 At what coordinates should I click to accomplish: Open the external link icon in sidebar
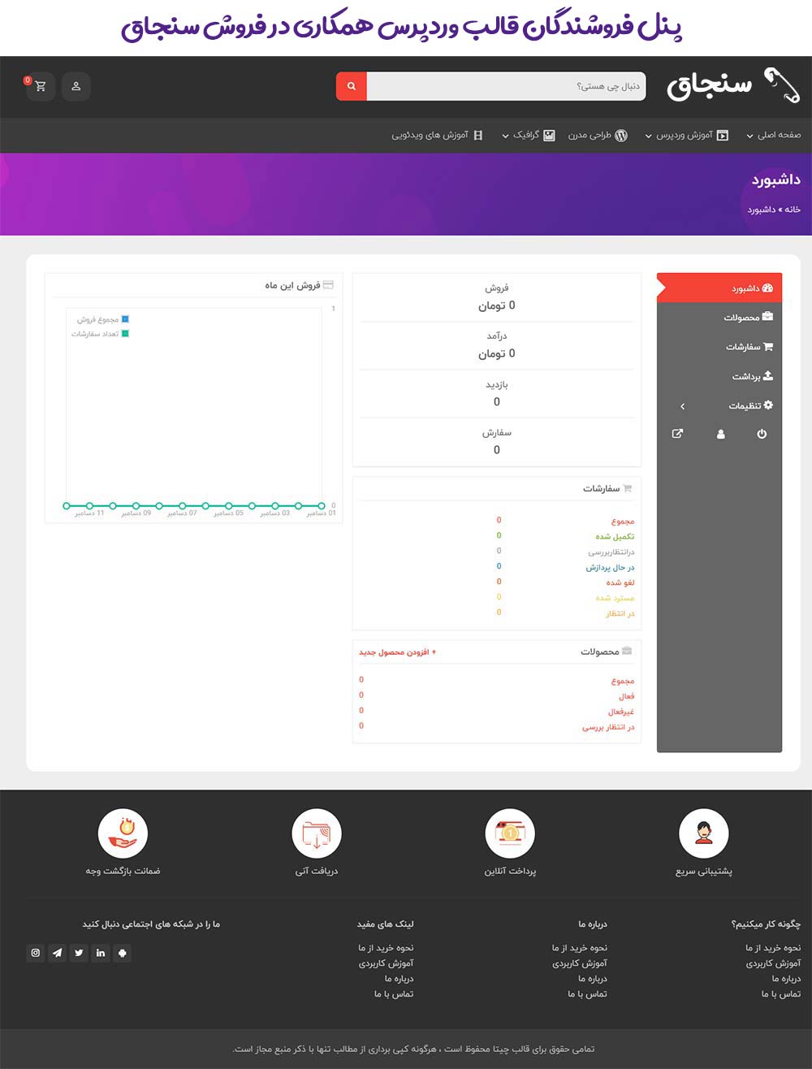(x=677, y=434)
